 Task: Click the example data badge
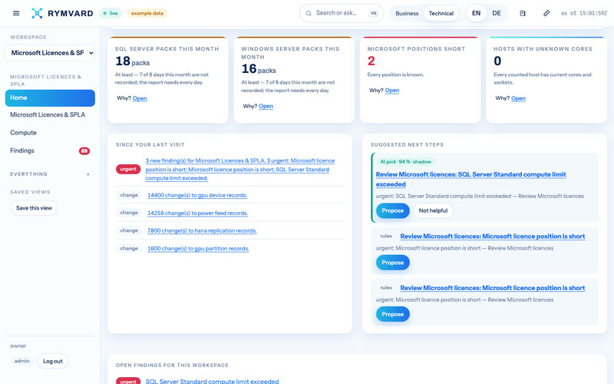coord(147,13)
